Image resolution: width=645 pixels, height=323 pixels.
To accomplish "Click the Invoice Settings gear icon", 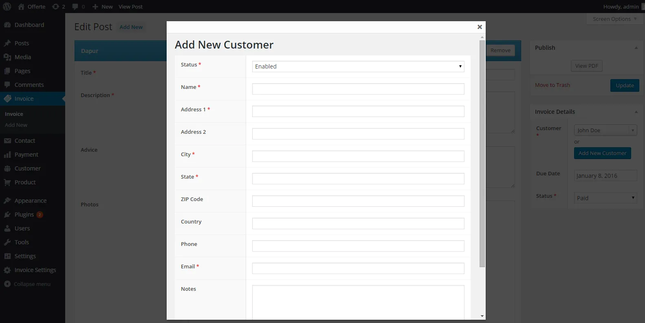I will (7, 270).
